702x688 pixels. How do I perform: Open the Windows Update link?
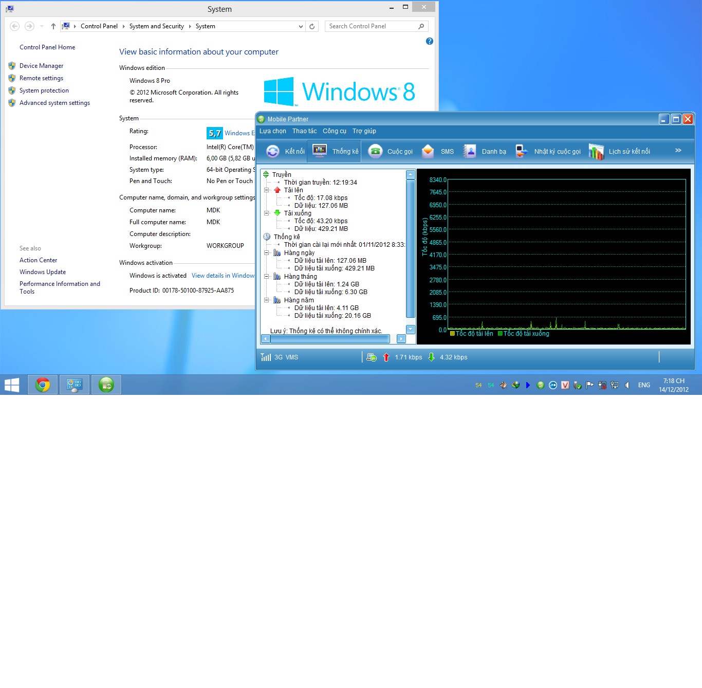pos(43,272)
